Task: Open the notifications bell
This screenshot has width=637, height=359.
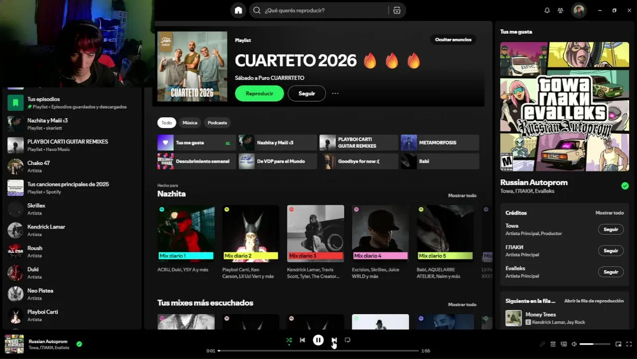Action: pos(547,10)
